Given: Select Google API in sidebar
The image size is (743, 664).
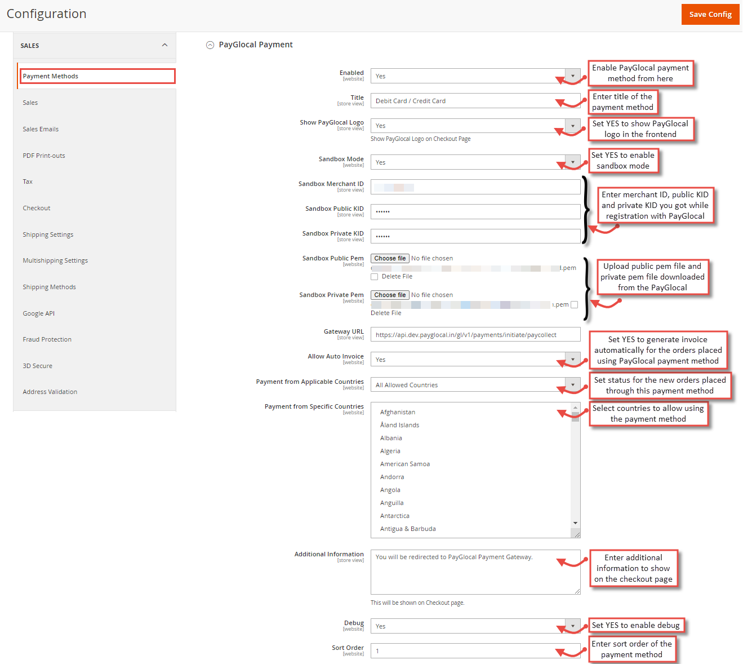Looking at the screenshot, I should [39, 313].
